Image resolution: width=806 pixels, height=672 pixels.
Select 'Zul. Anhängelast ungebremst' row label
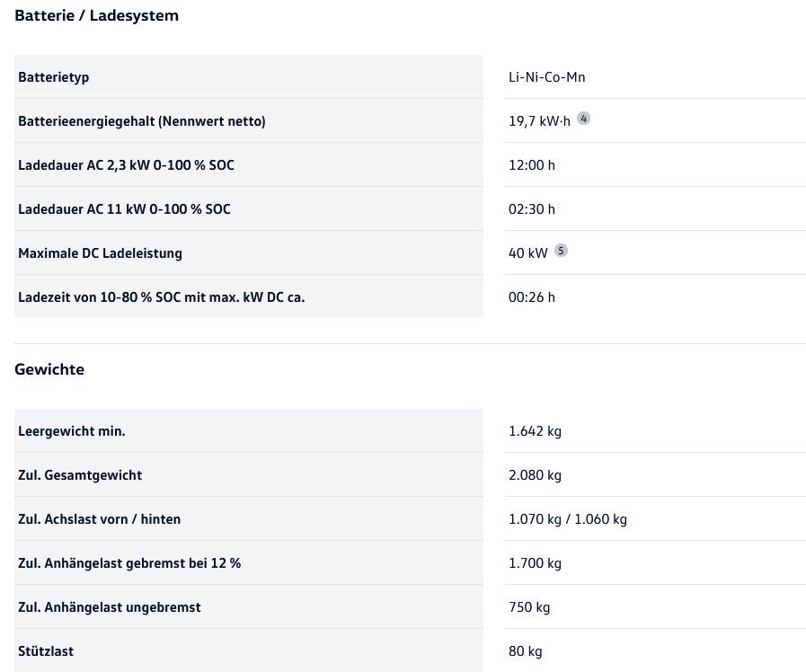coord(109,607)
